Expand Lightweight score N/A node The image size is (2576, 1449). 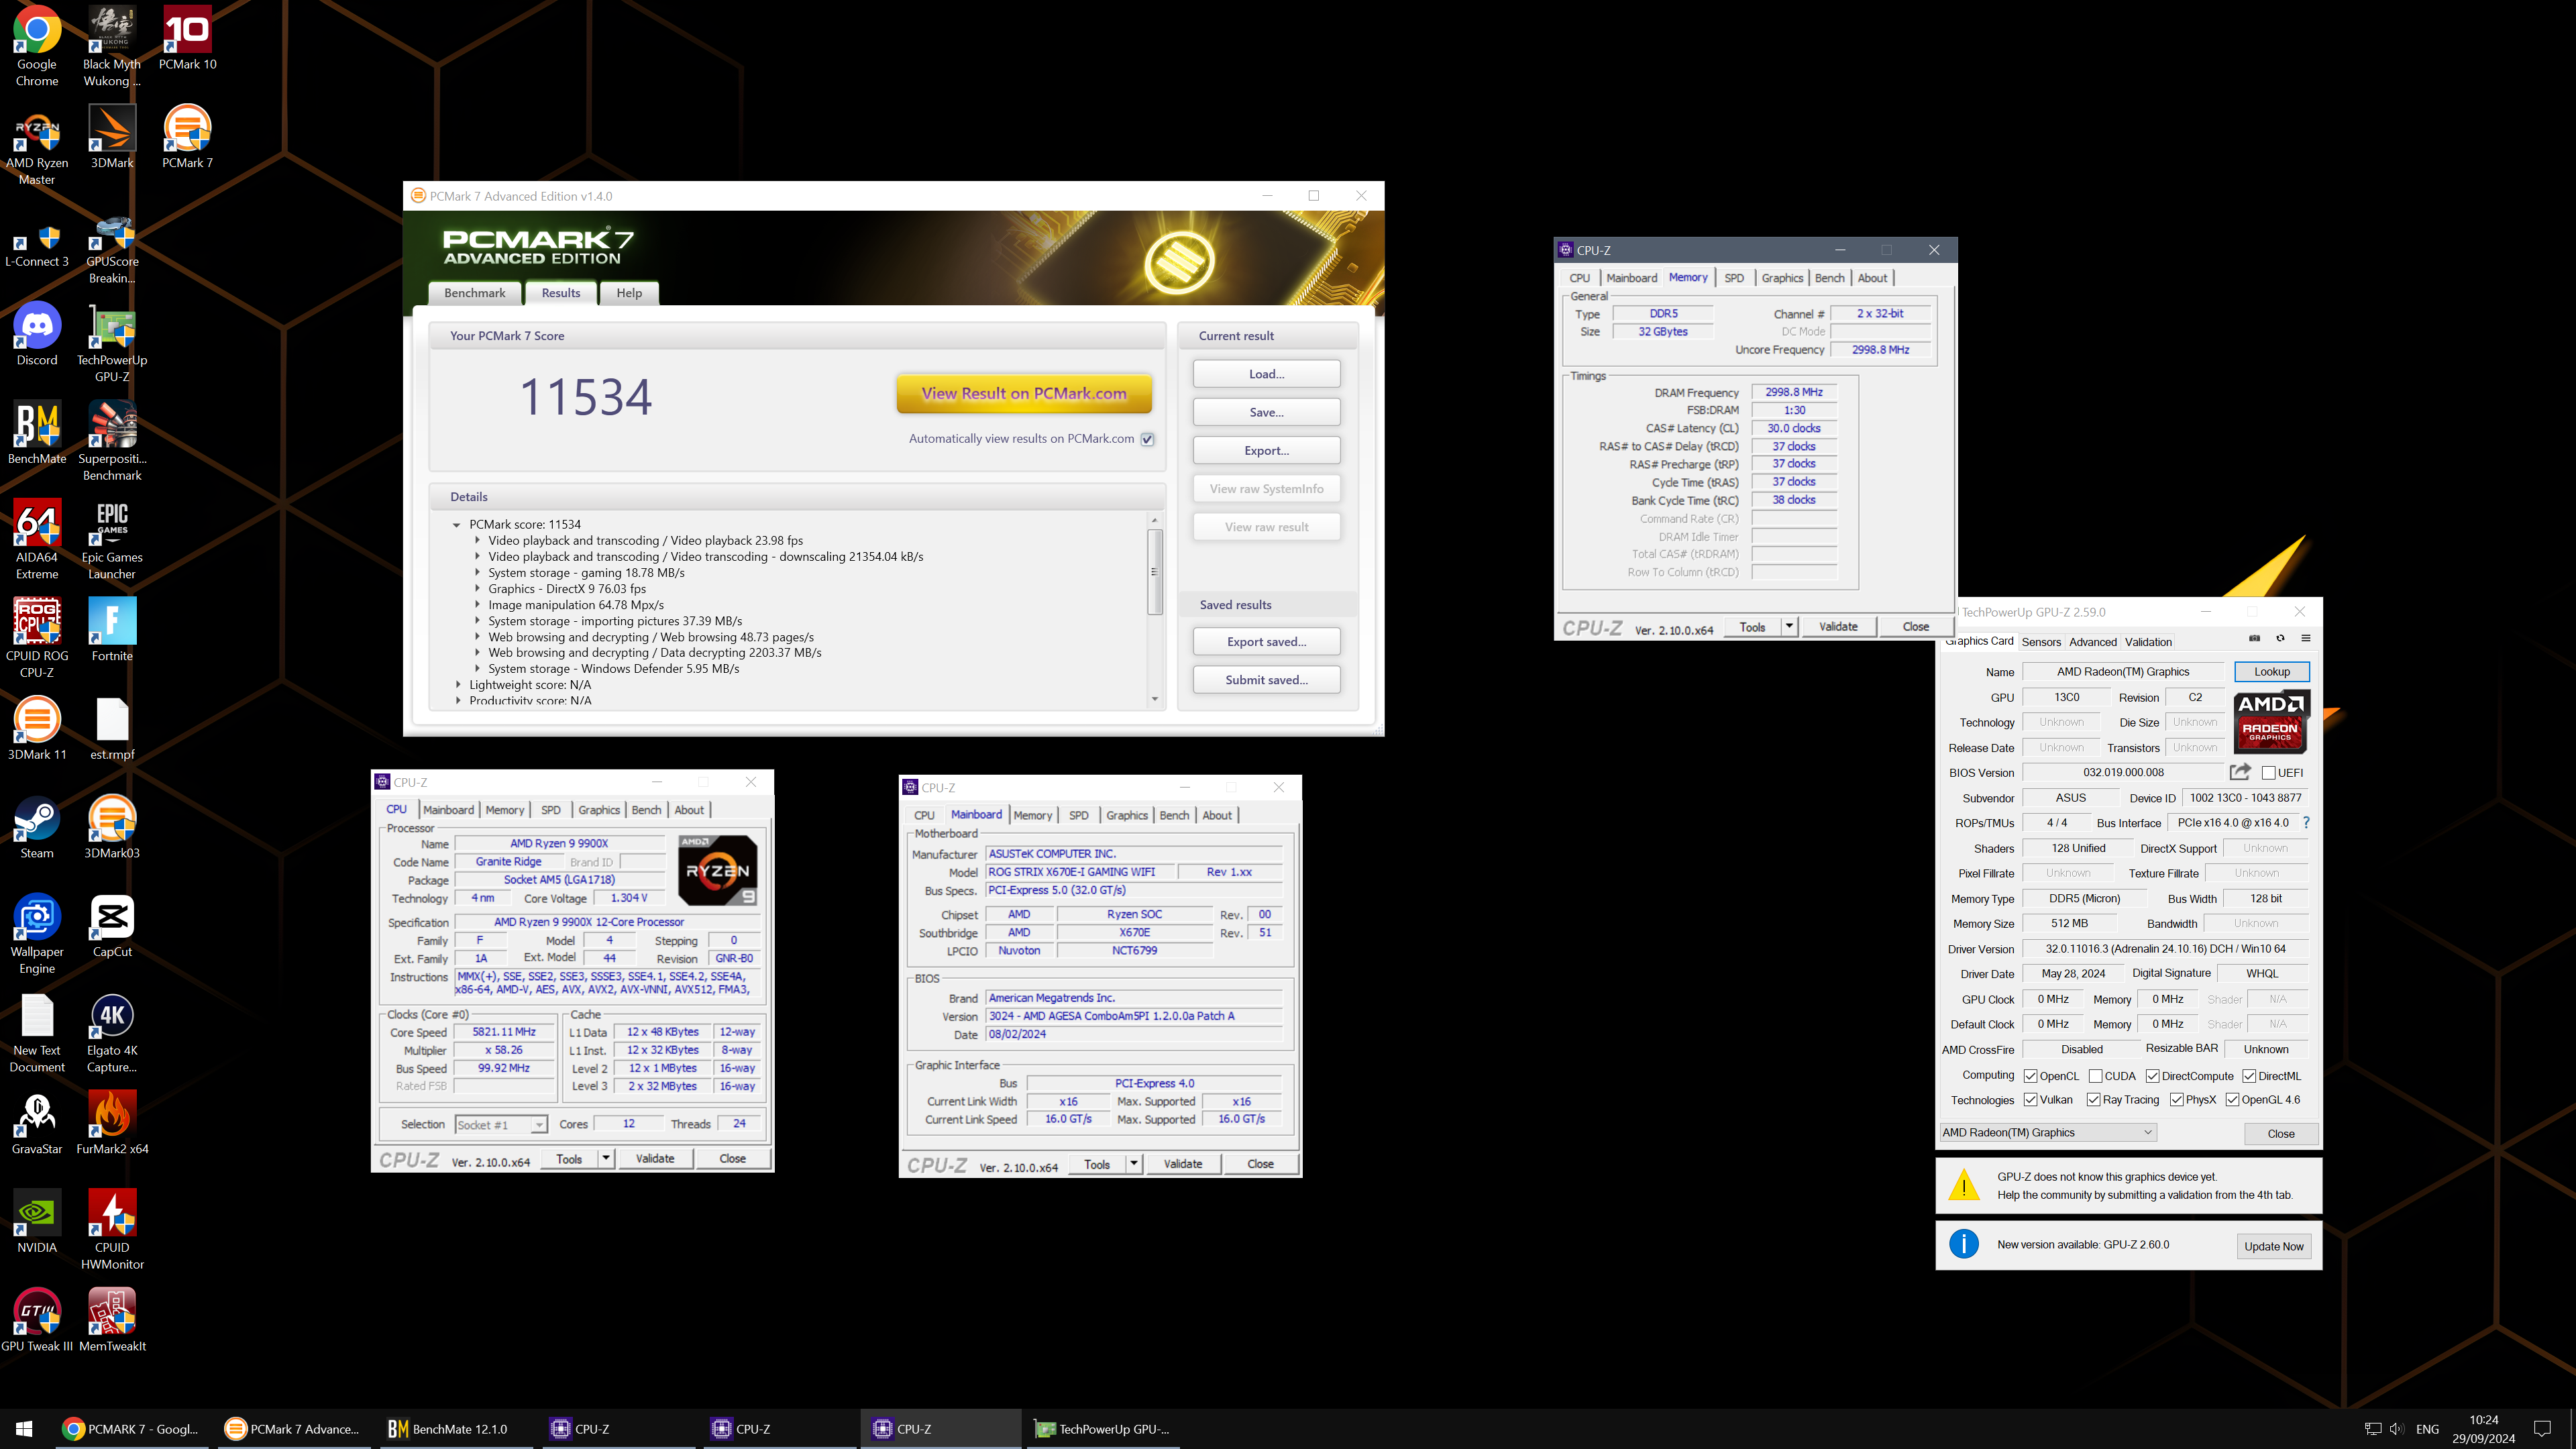[458, 685]
